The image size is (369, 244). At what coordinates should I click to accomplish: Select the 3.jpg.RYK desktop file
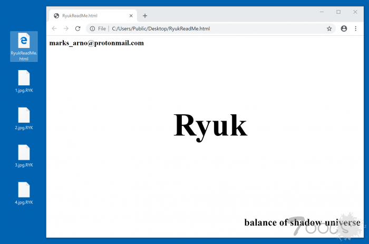coord(24,156)
